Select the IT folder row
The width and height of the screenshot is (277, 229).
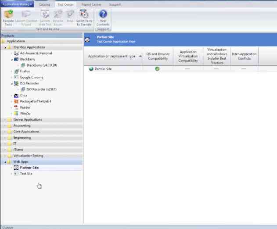click(42, 143)
